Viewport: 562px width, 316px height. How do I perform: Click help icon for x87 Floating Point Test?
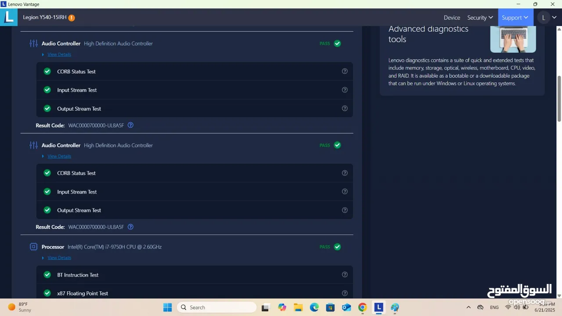pyautogui.click(x=345, y=293)
